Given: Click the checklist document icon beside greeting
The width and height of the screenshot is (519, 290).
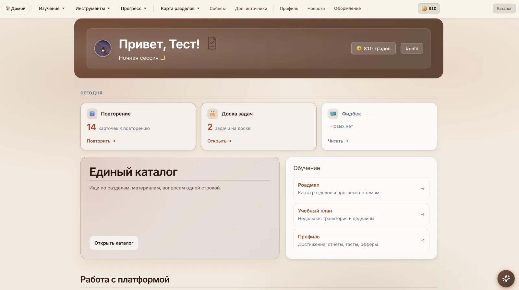Looking at the screenshot, I should (x=212, y=43).
